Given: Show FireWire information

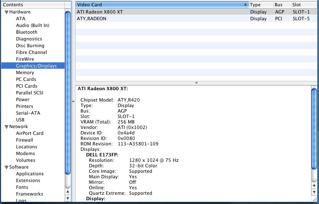Looking at the screenshot, I should (25, 59).
